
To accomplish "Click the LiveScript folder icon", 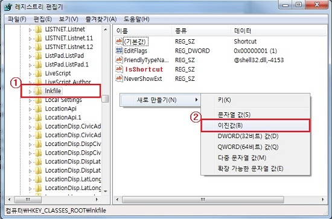I will (38, 74).
